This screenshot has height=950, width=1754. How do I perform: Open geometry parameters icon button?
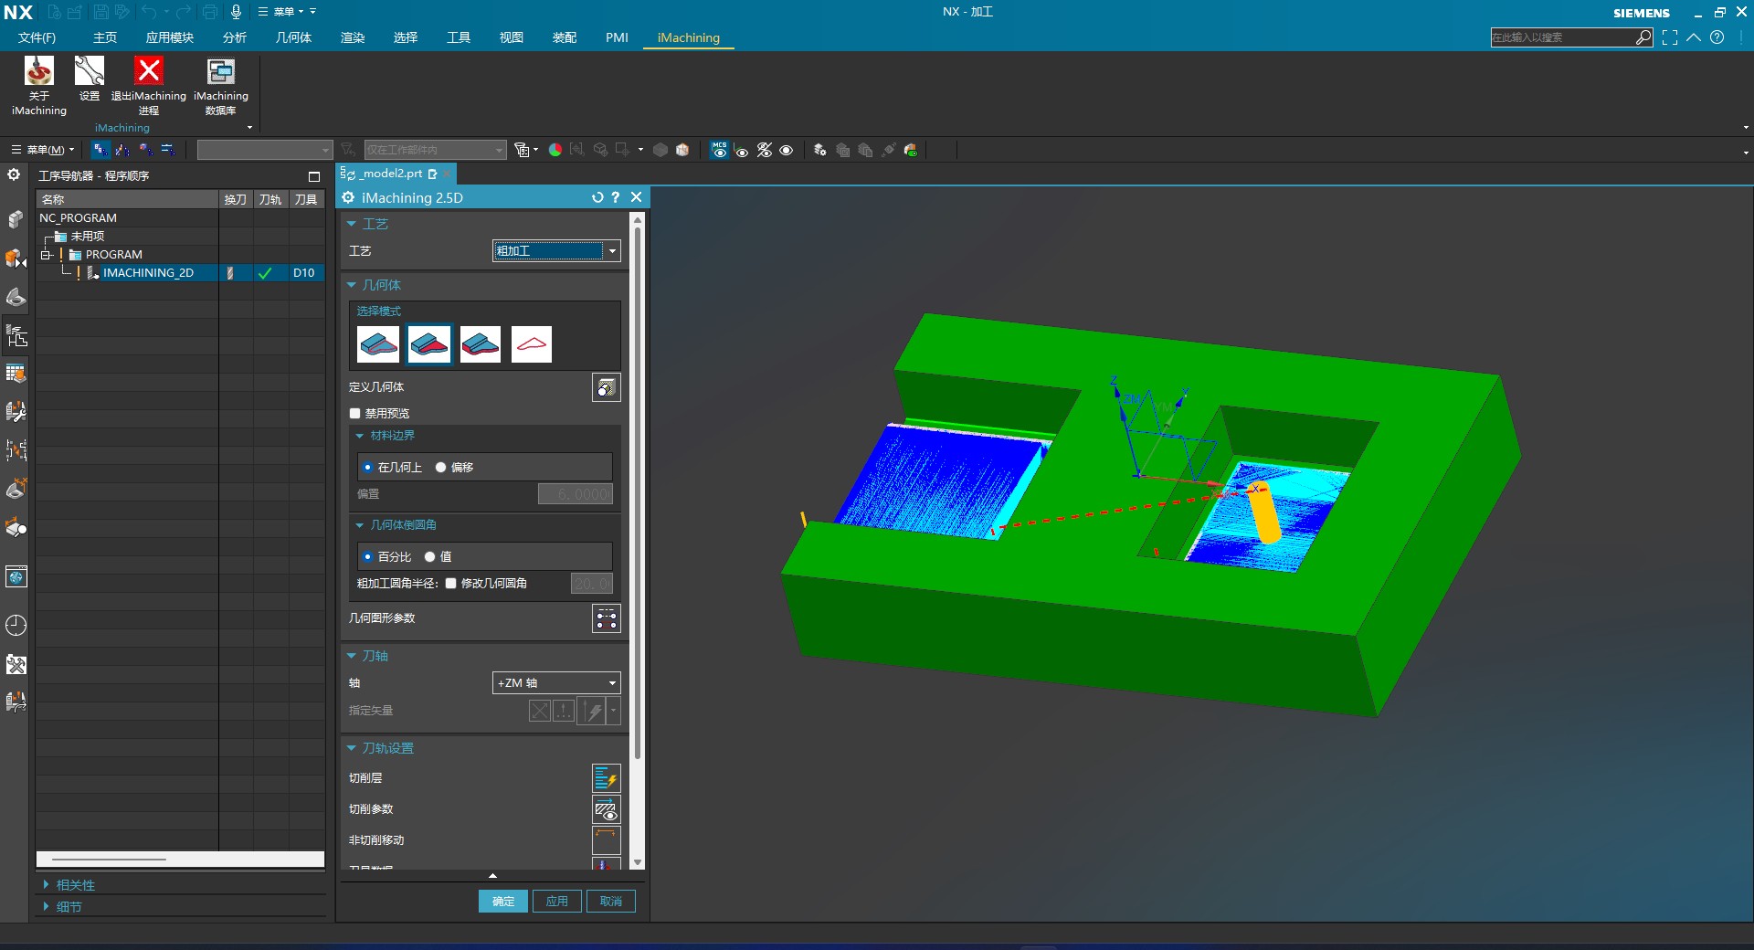(x=607, y=618)
